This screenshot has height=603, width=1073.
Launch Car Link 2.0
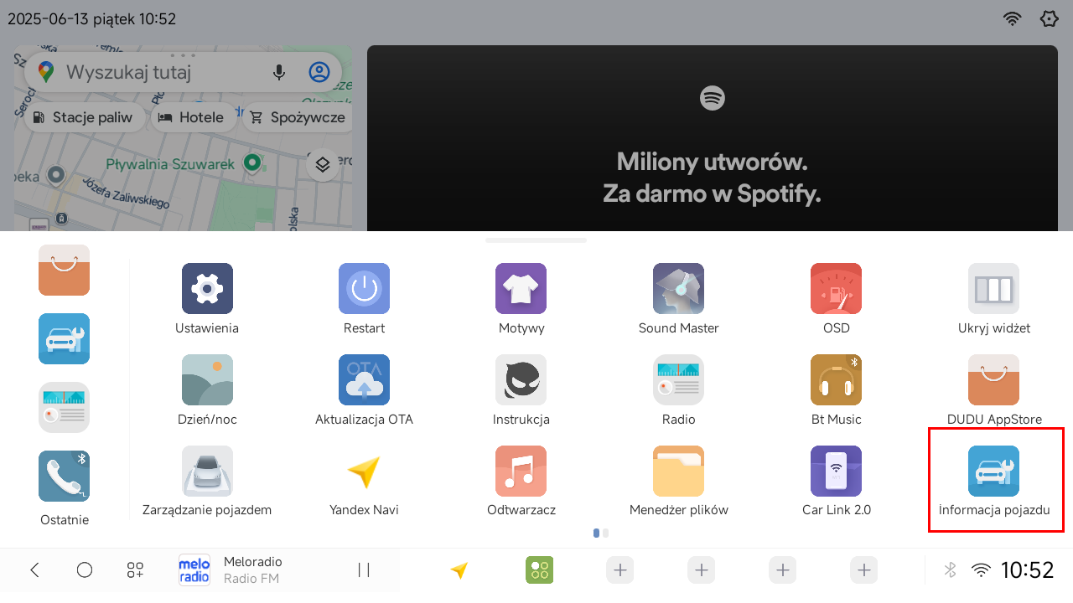[836, 472]
